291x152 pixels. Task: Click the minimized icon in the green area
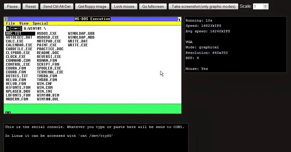[8, 113]
